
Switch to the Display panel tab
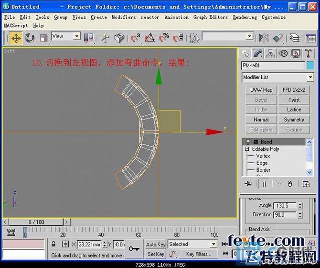(296, 54)
